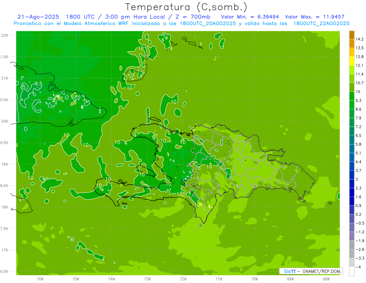The width and height of the screenshot is (366, 283).
Task: Click the '70W' longitude axis label
Action: tap(254, 279)
